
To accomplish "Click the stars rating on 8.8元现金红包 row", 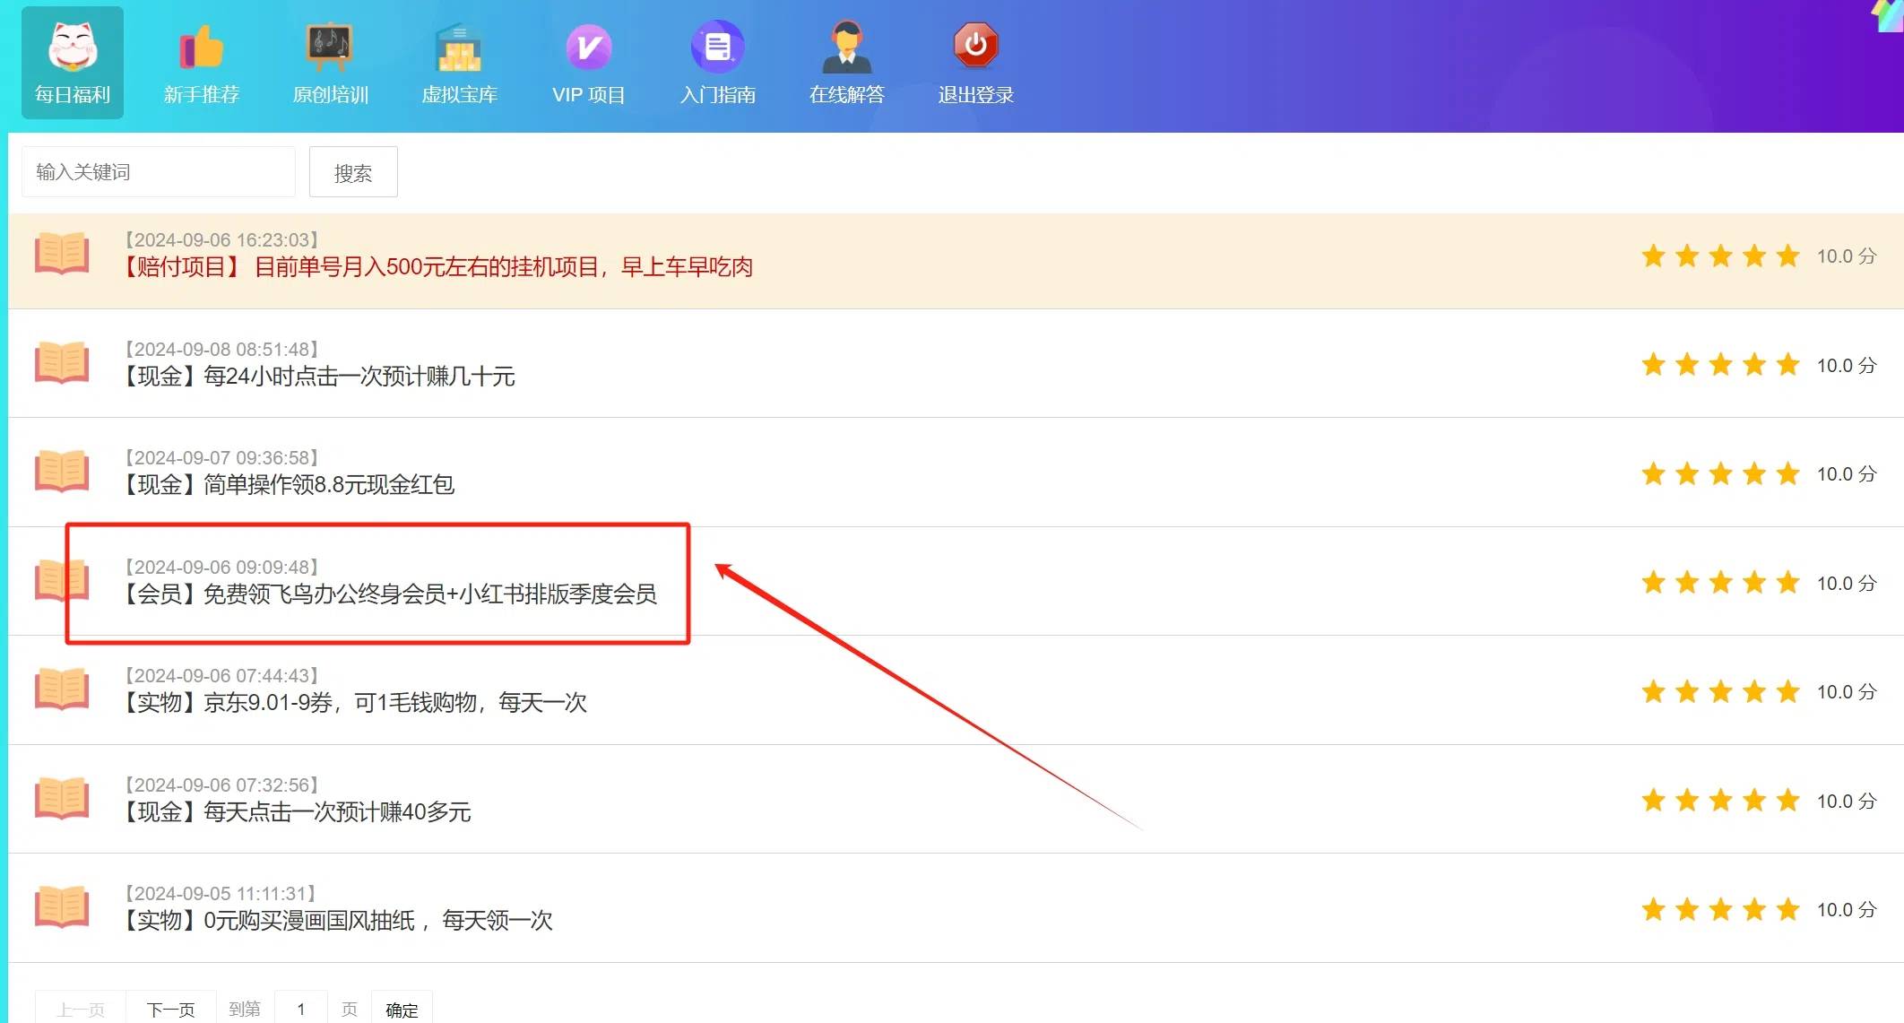I will tap(1720, 473).
